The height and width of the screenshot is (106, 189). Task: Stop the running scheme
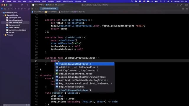tap(27, 5)
